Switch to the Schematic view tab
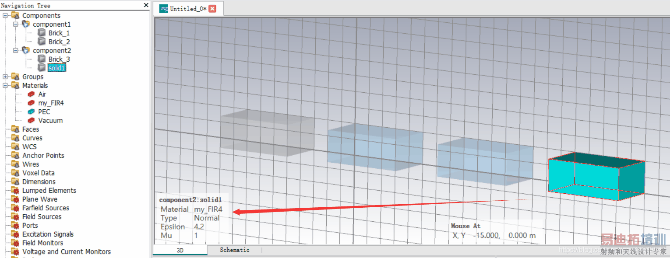The width and height of the screenshot is (670, 258). coord(234,250)
